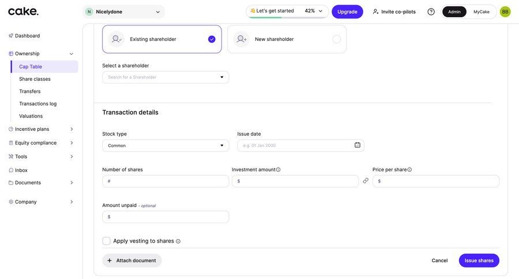Select the Existing shareholder option
Viewport: 519px width, 279px height.
point(162,39)
